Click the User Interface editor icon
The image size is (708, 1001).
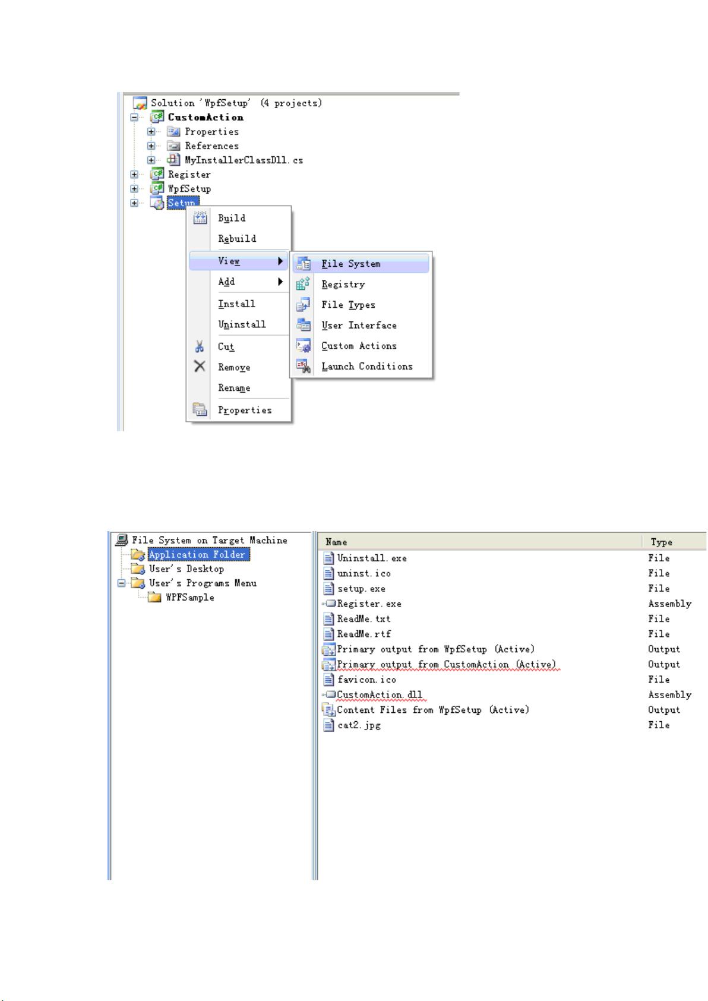304,325
